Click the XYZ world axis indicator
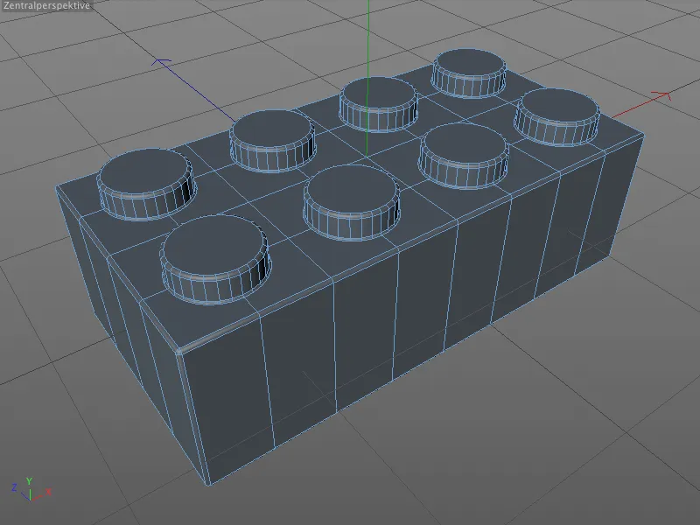Image resolution: width=700 pixels, height=525 pixels. point(31,489)
